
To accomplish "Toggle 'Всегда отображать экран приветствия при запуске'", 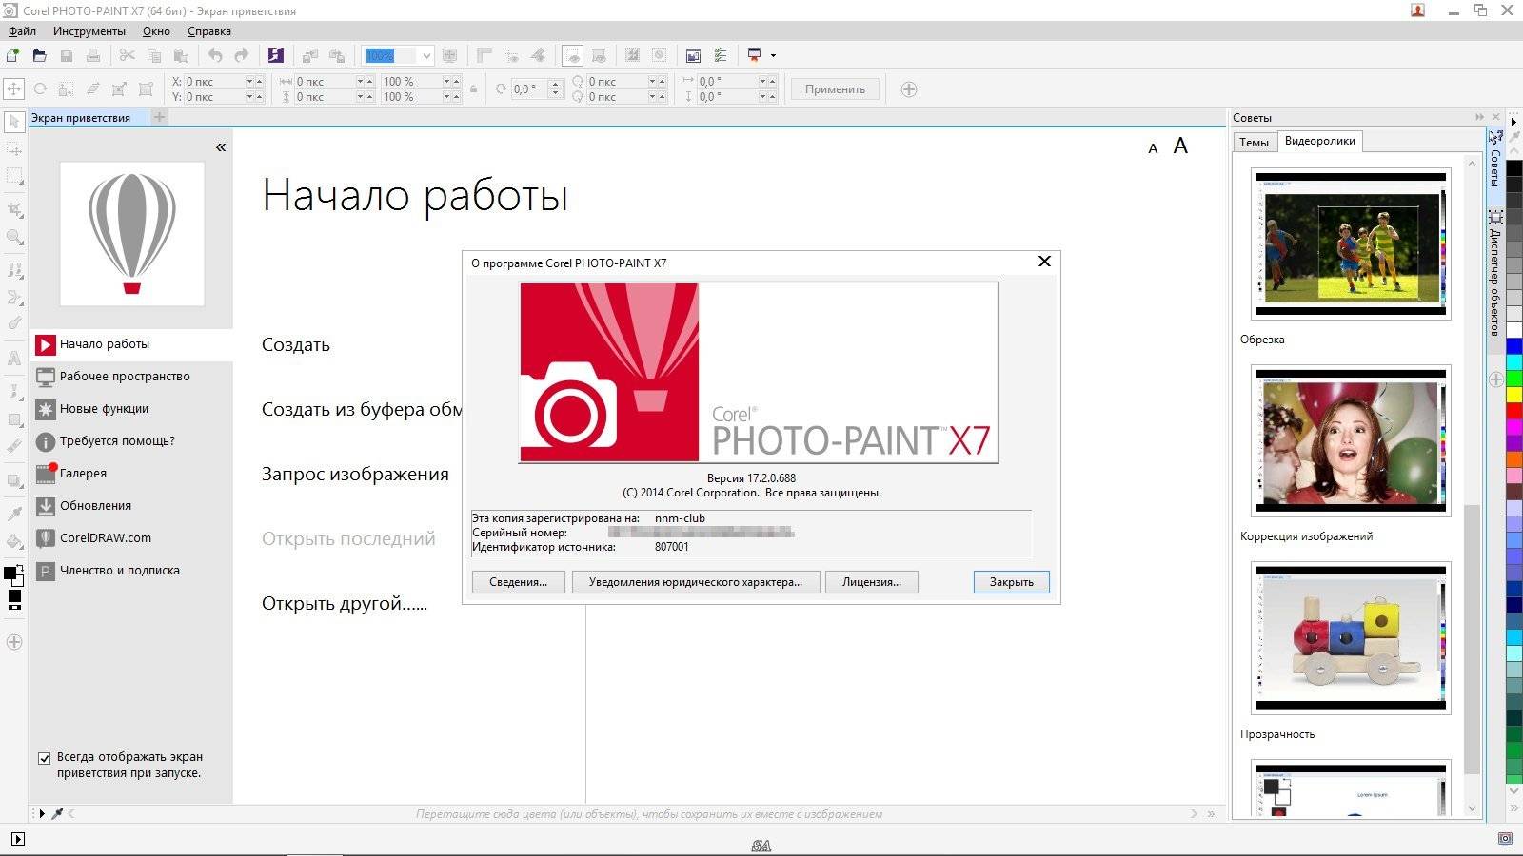I will pyautogui.click(x=45, y=757).
